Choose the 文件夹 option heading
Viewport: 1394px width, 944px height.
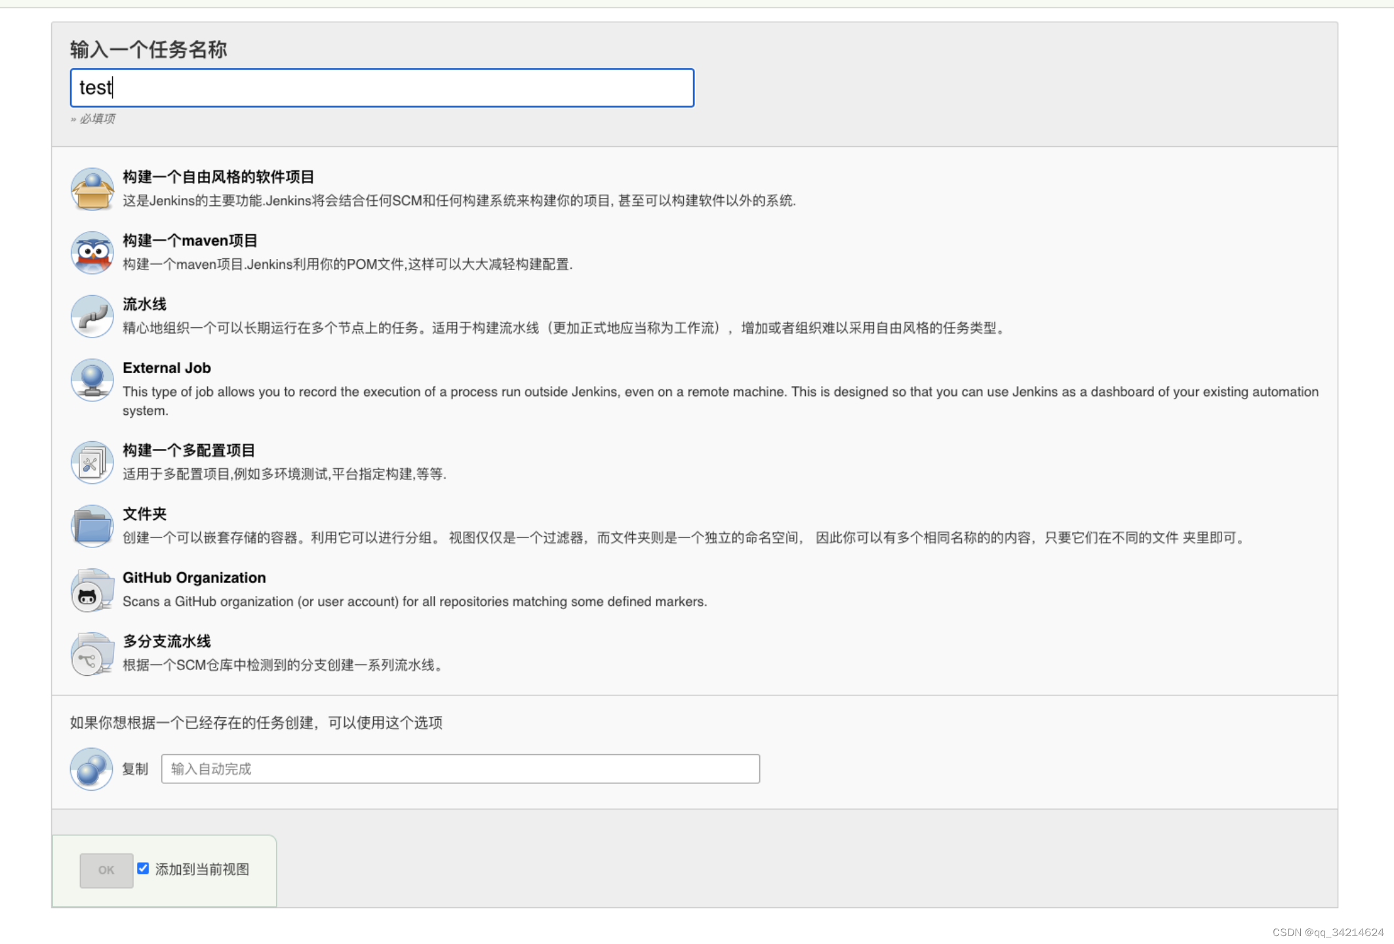point(145,514)
